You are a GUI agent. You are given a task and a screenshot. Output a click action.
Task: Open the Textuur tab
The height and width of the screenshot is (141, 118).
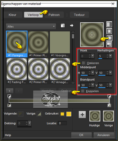coord(79,15)
